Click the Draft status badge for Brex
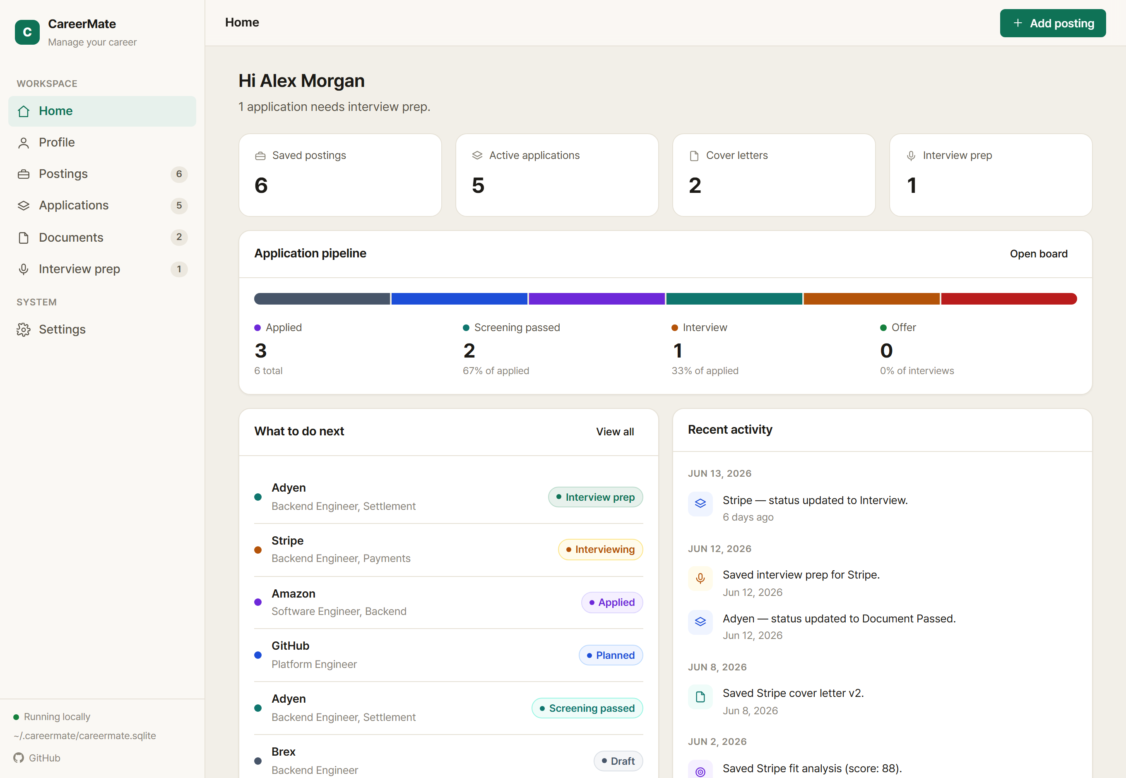Viewport: 1126px width, 778px height. [x=618, y=761]
